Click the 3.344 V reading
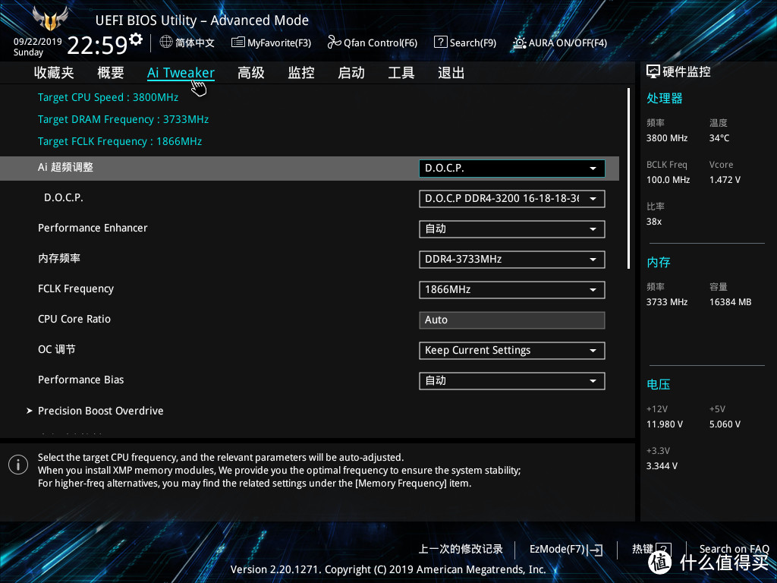The height and width of the screenshot is (583, 777). coord(662,466)
